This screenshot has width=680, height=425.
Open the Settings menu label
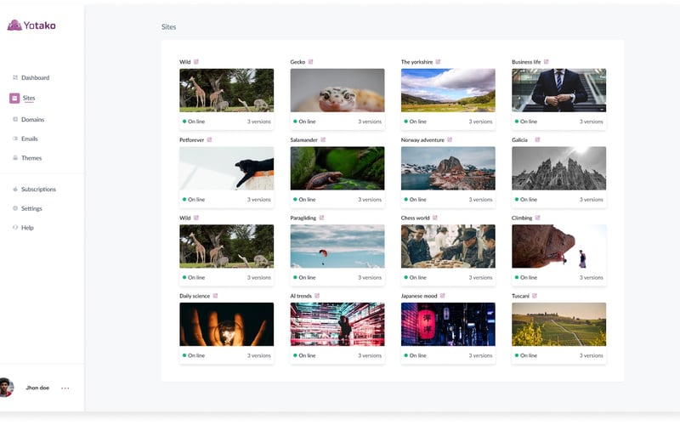point(31,208)
